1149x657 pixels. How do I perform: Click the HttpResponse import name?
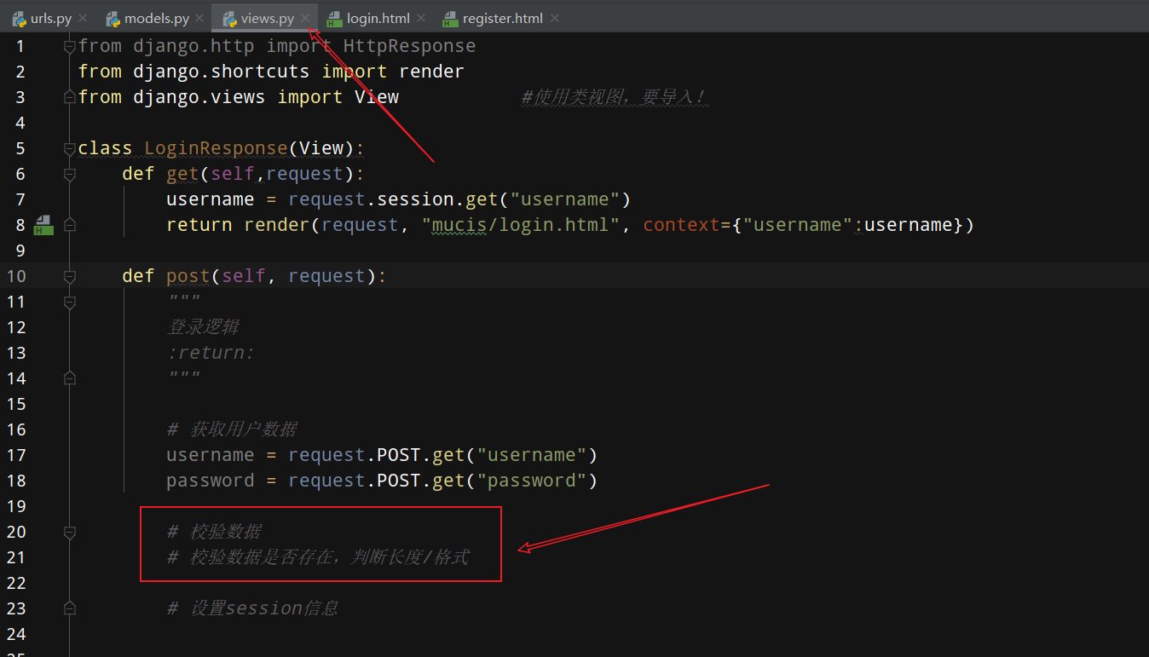pos(410,46)
